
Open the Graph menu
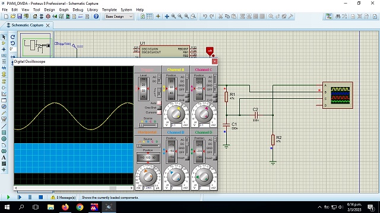[64, 9]
